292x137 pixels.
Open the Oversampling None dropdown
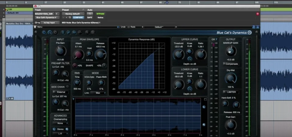click(60, 123)
